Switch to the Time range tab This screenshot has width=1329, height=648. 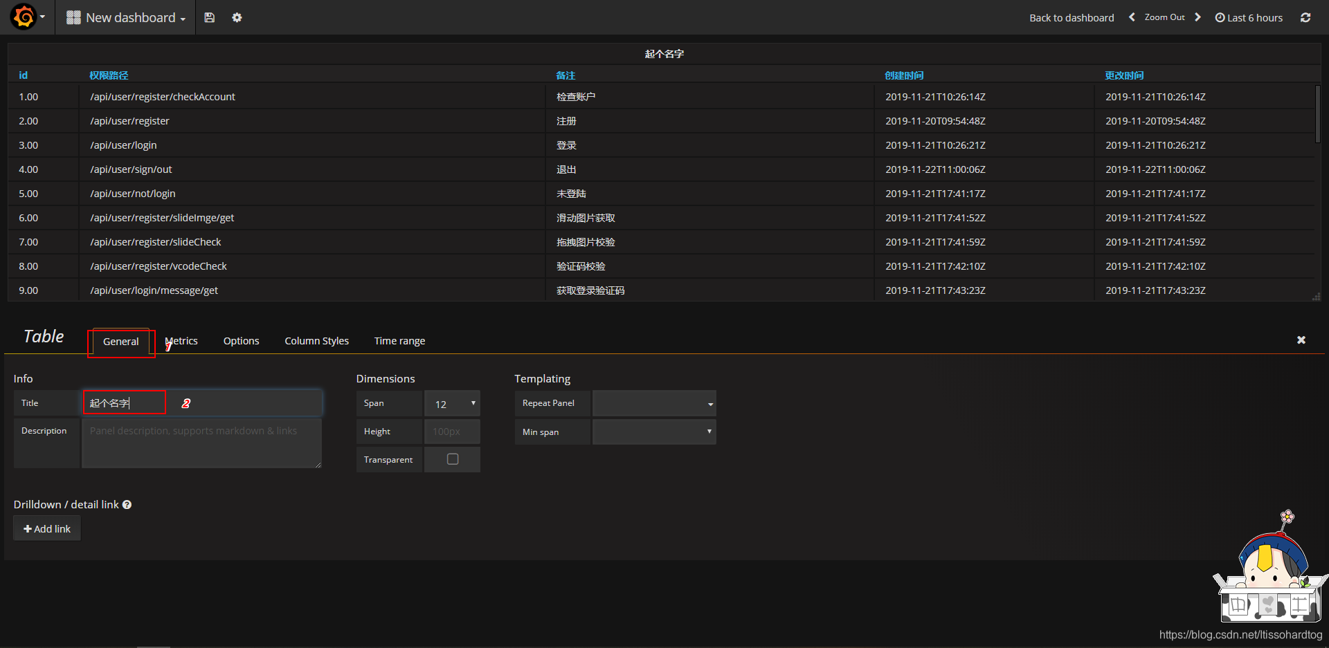(x=399, y=341)
